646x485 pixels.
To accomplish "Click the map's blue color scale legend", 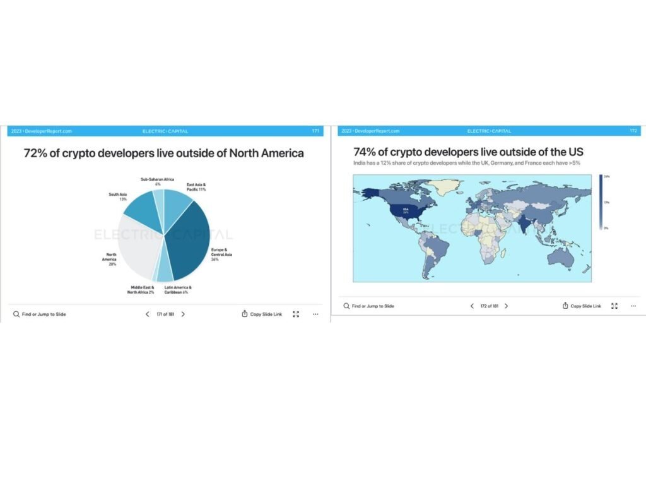I will pos(601,201).
